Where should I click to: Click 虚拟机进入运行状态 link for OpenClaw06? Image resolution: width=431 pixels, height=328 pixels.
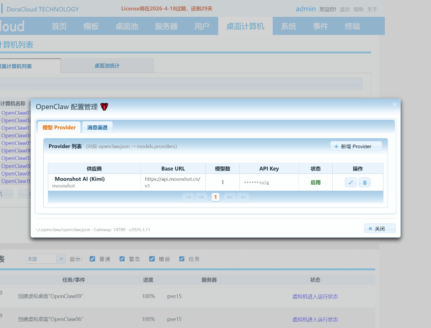315,320
